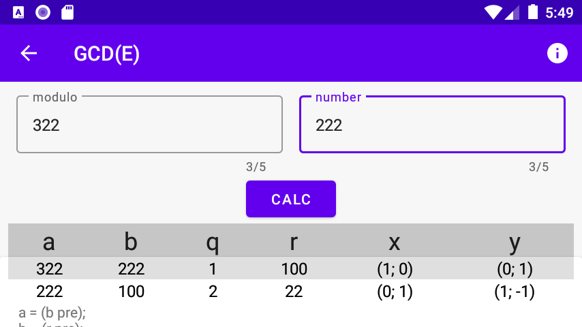582x327 pixels.
Task: Select column header a
Action: 49,242
